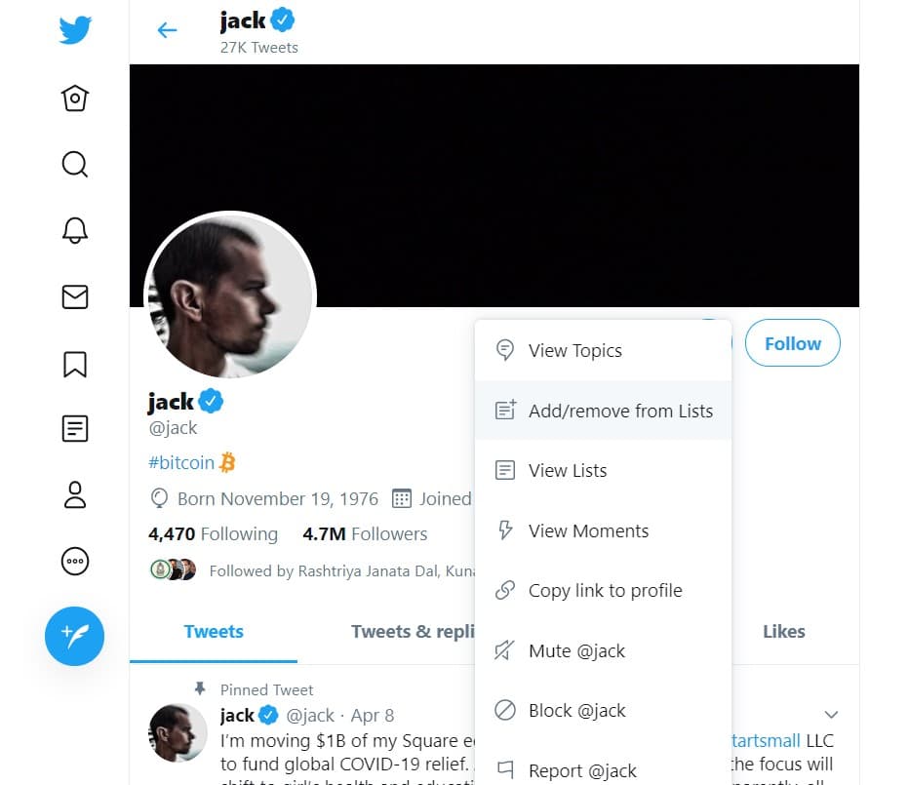Open Lists icon in sidebar
Viewport: 909px width, 785px height.
coord(75,428)
